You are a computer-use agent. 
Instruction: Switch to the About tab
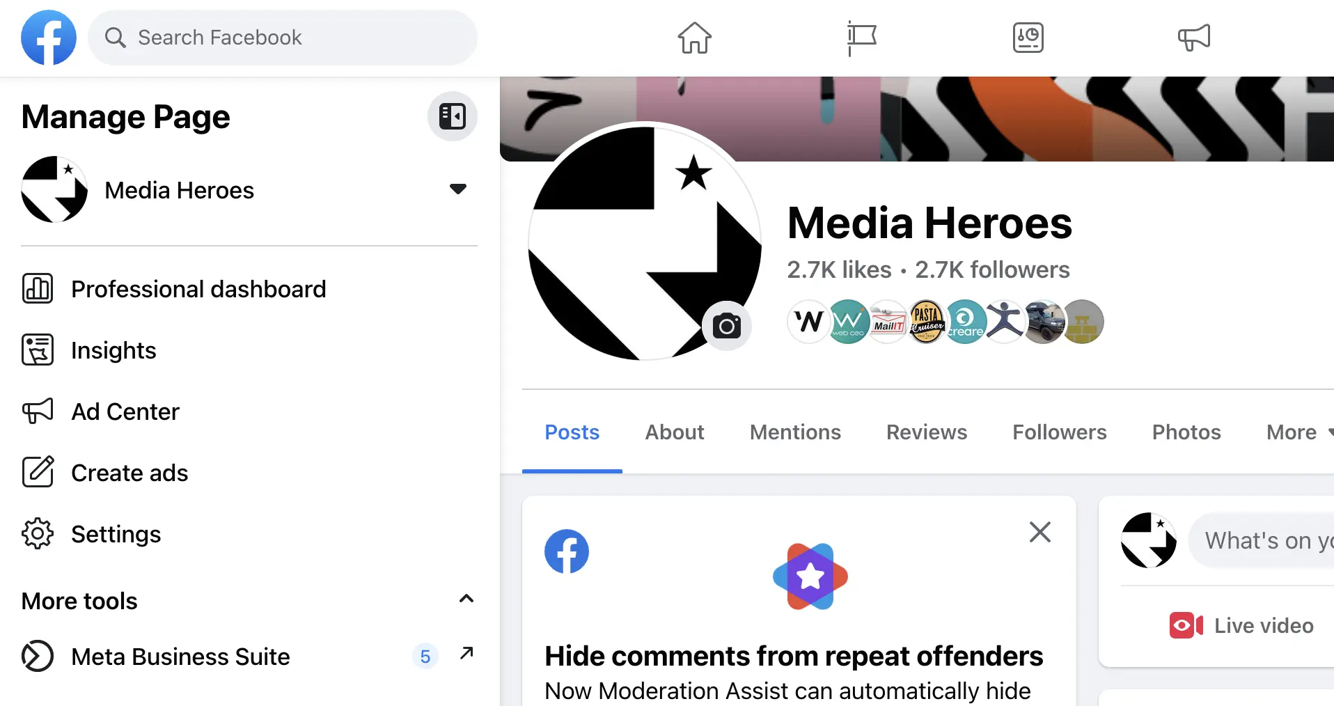tap(675, 432)
